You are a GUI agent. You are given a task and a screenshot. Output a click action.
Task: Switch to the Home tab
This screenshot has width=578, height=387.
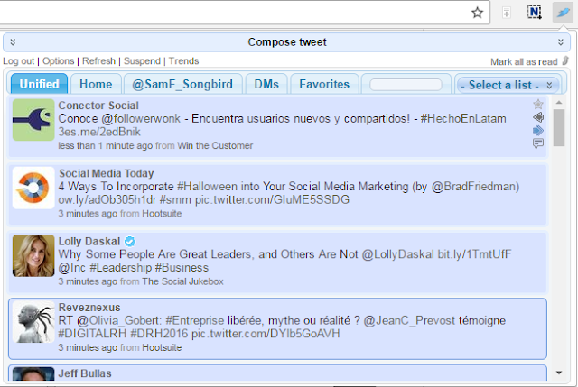[96, 84]
